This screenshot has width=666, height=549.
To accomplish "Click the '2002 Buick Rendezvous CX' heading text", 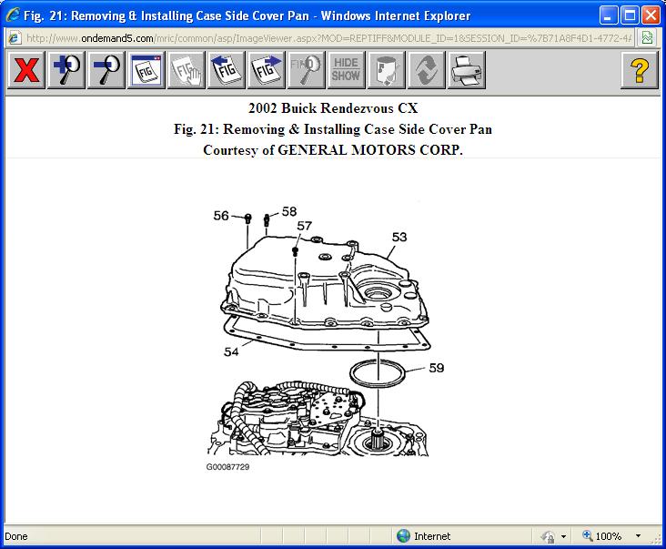I will point(333,108).
